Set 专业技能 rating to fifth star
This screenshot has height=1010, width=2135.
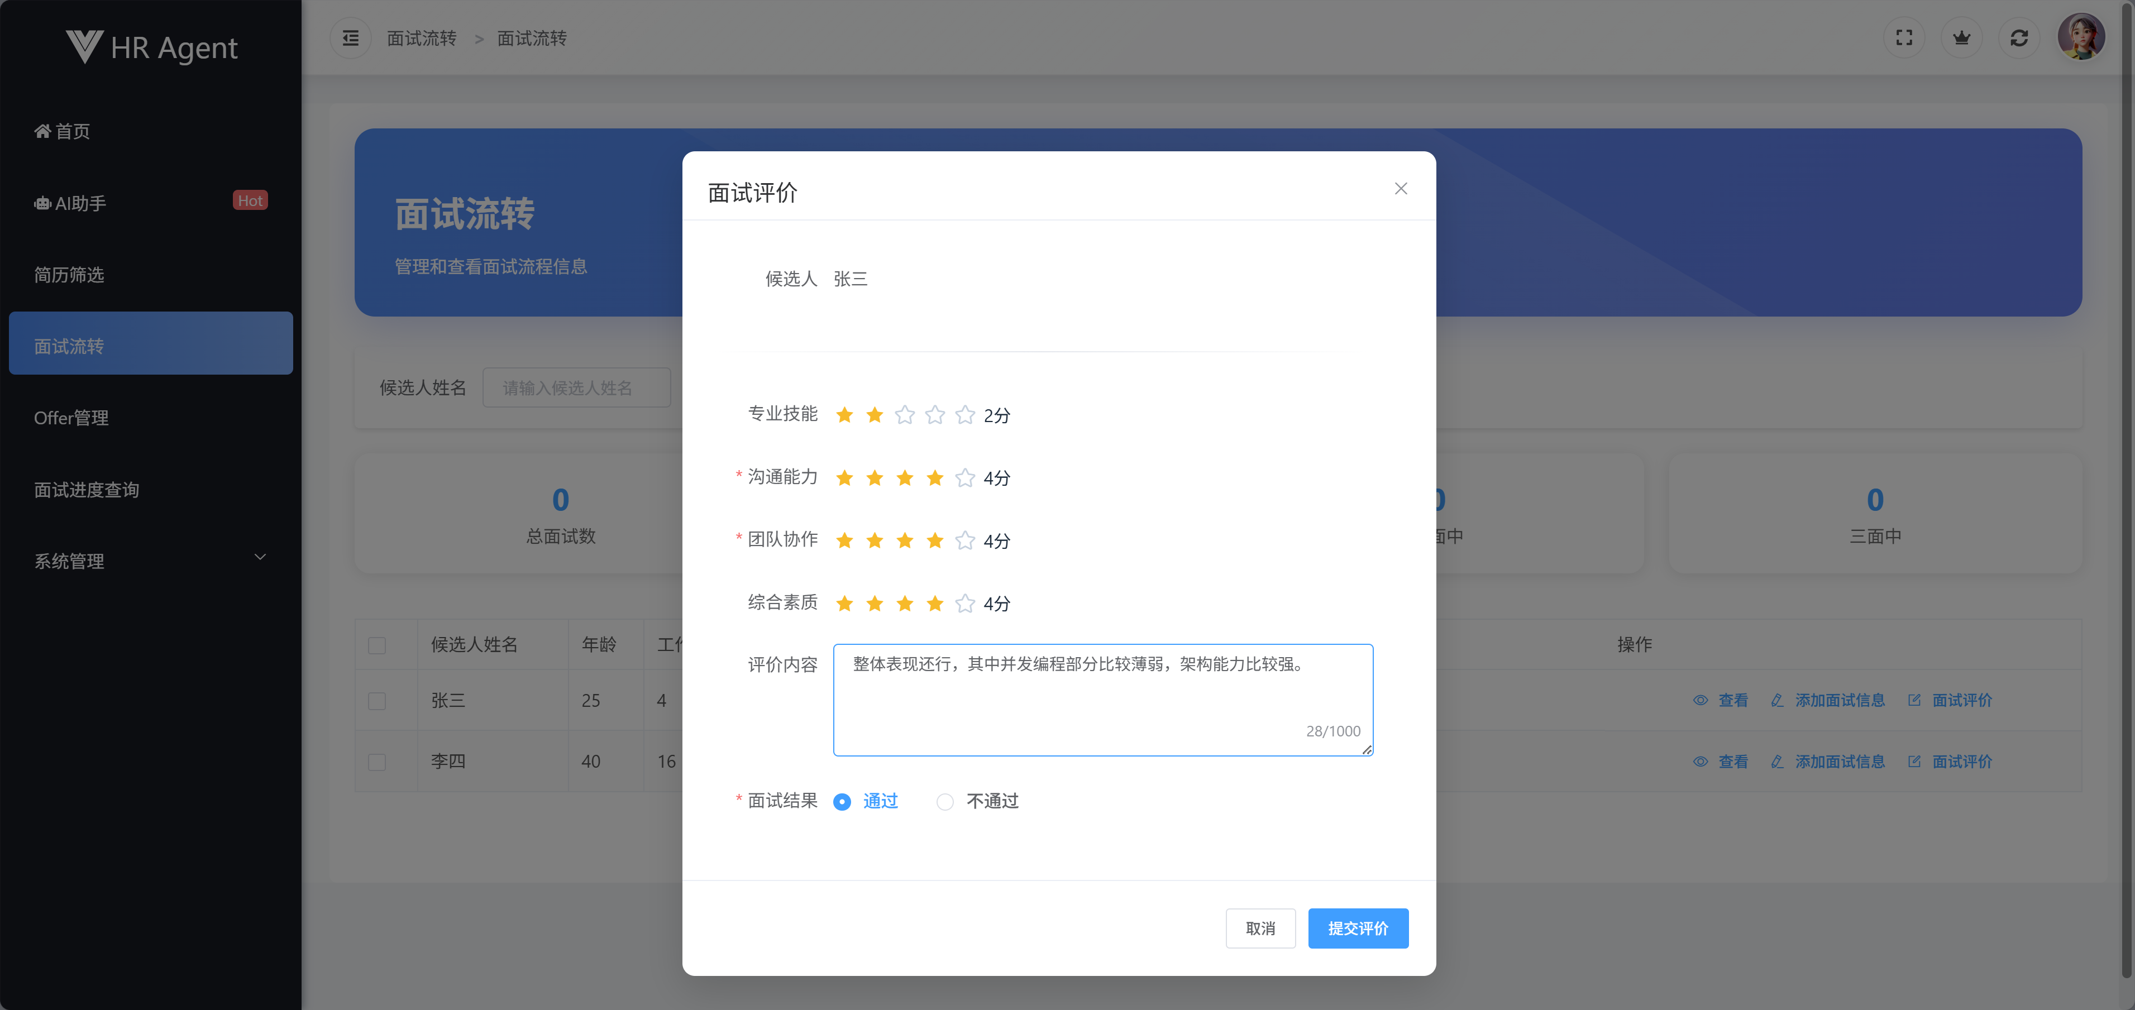coord(964,415)
